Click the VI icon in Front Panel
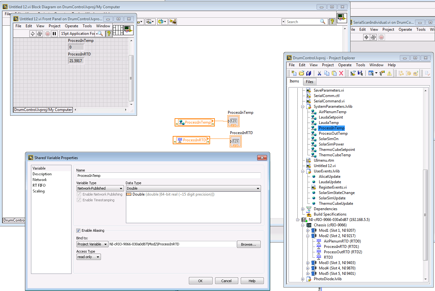 (128, 30)
